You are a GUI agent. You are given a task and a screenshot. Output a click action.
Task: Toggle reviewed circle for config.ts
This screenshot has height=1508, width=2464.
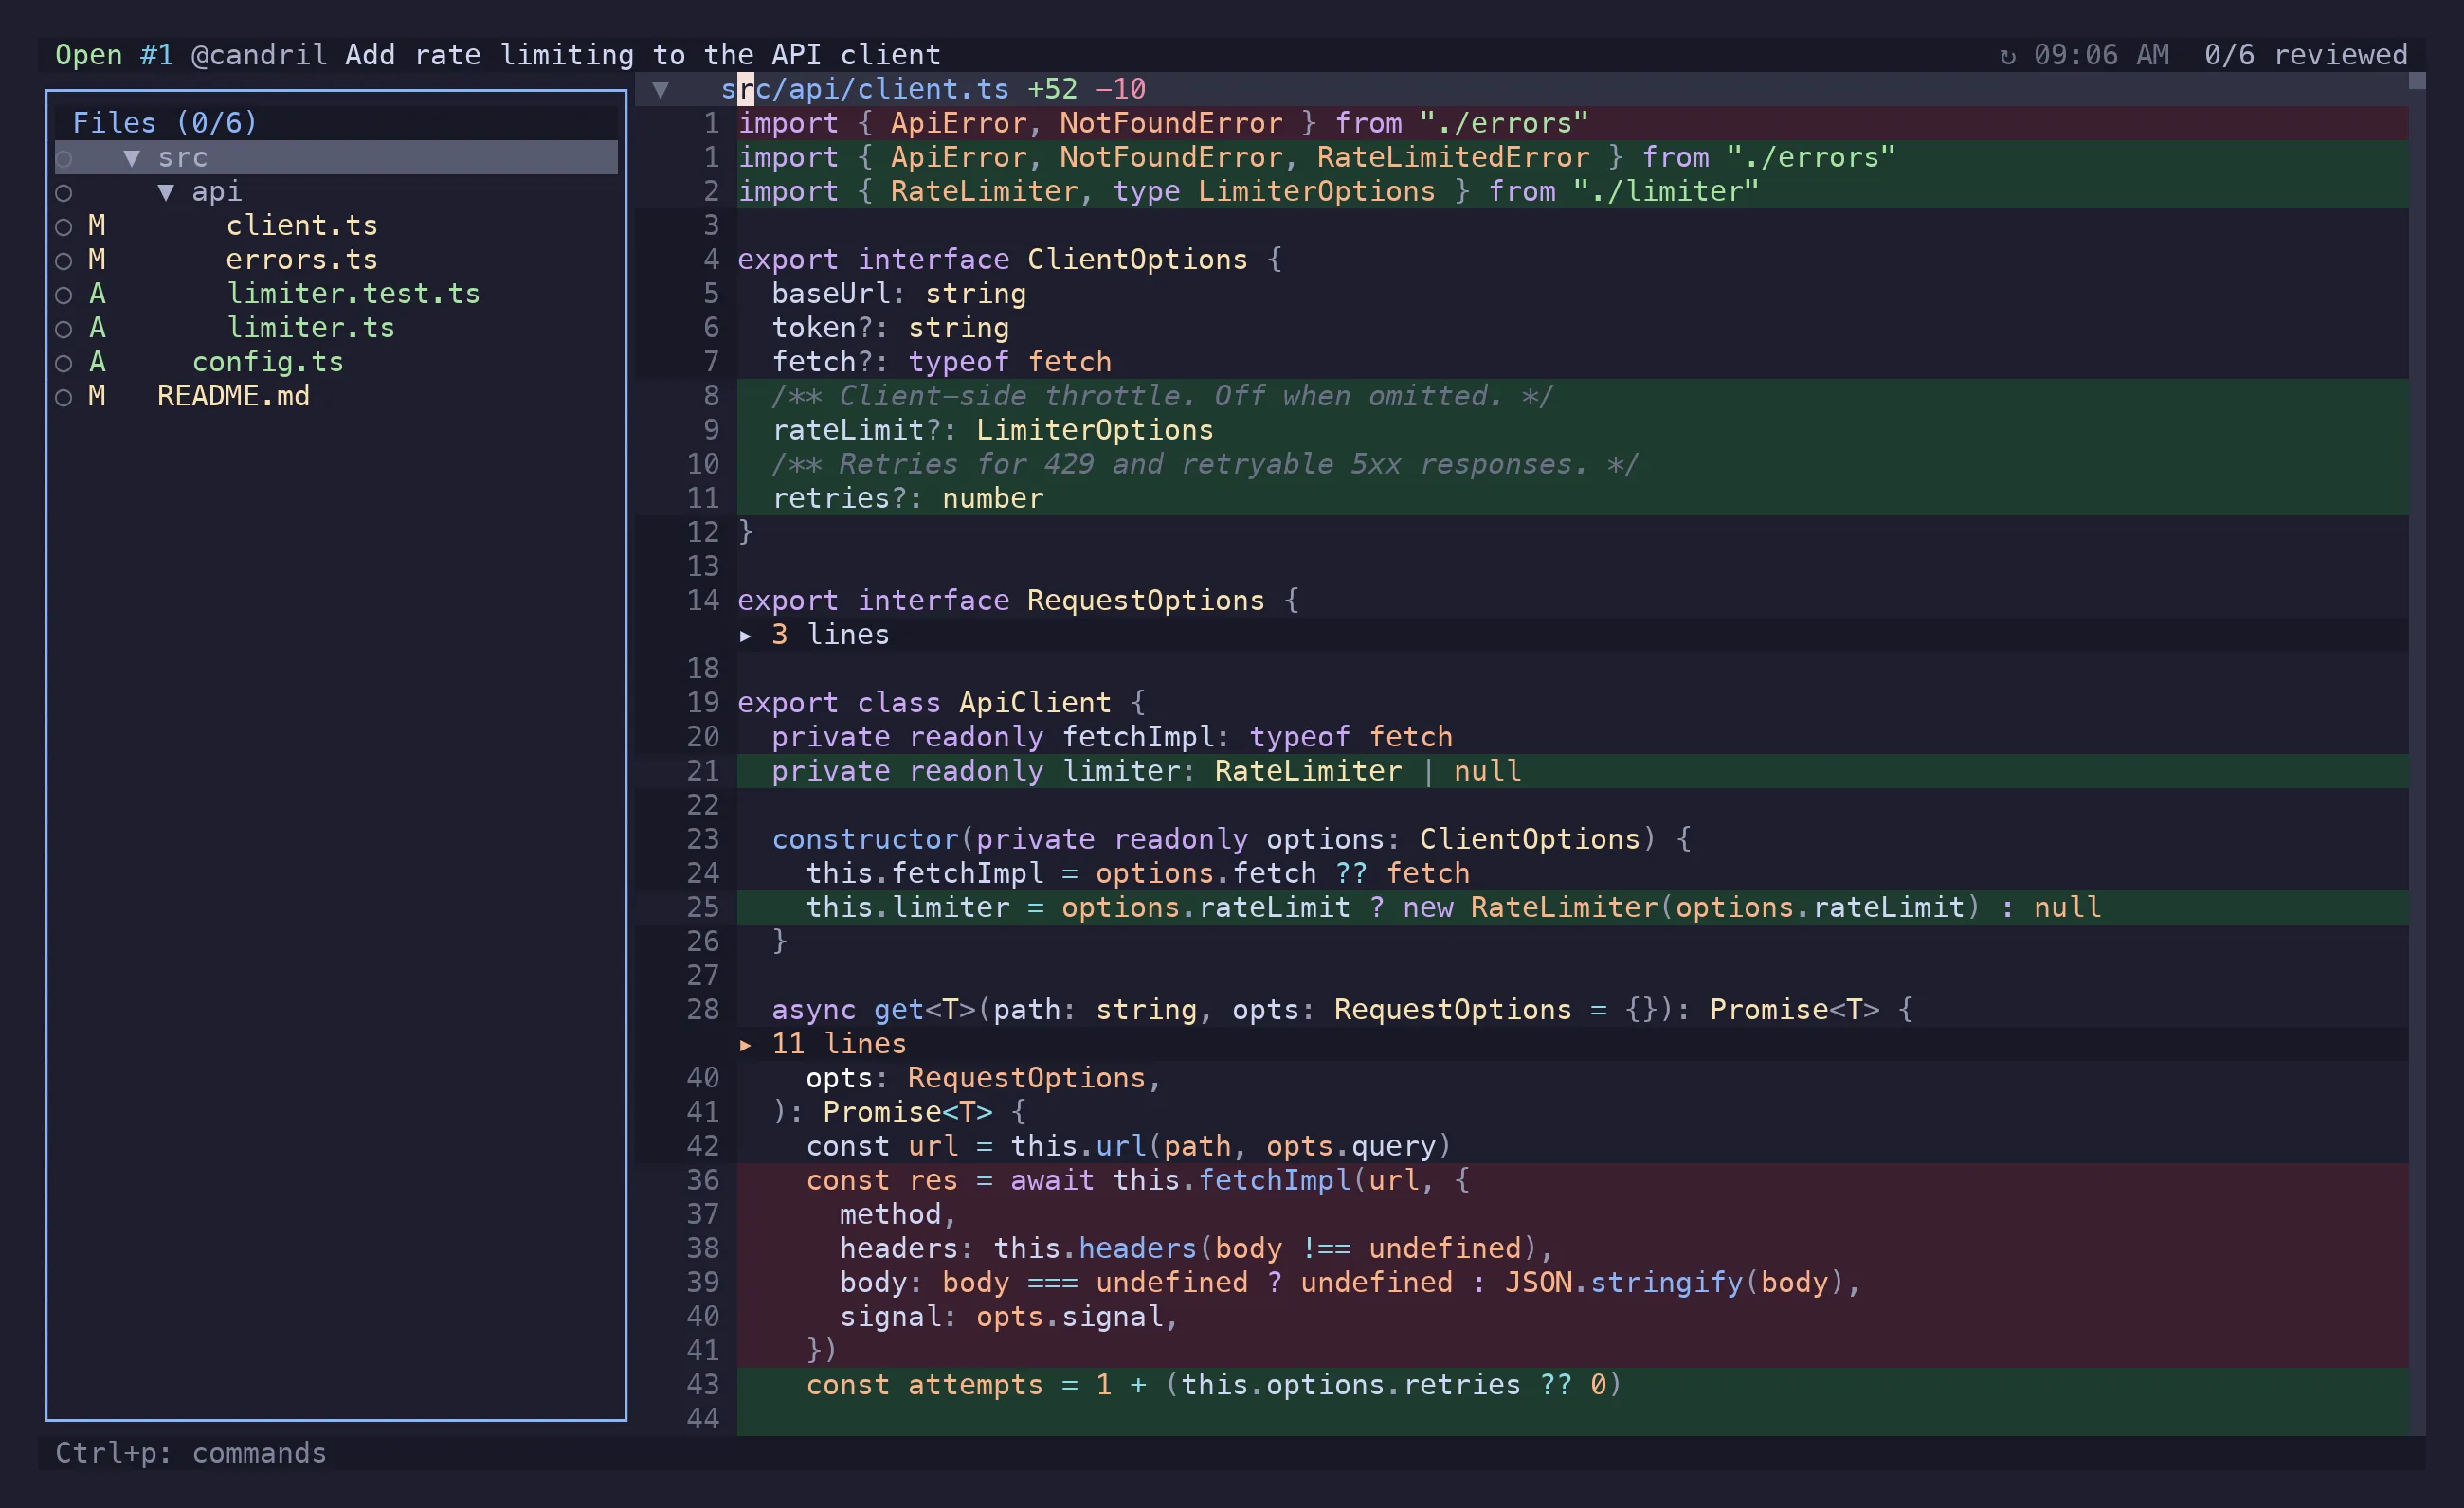click(x=64, y=363)
